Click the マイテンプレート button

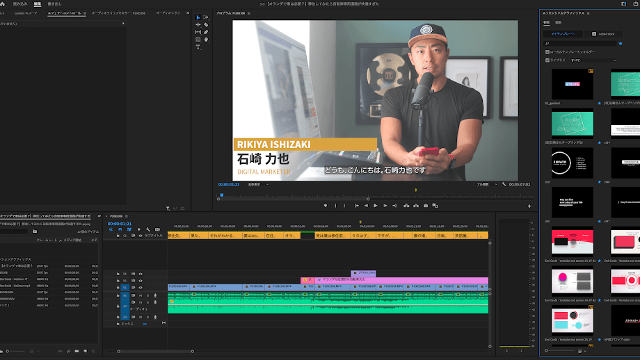point(563,33)
